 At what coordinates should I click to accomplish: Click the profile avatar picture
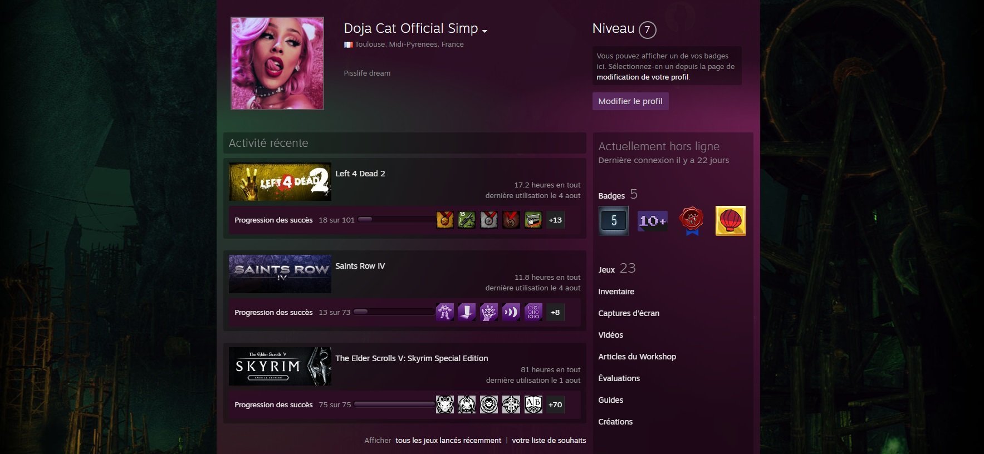277,63
